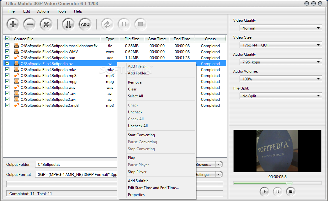Choose Start Converting in context menu
Viewport: 328px width, 201px height.
pos(156,135)
